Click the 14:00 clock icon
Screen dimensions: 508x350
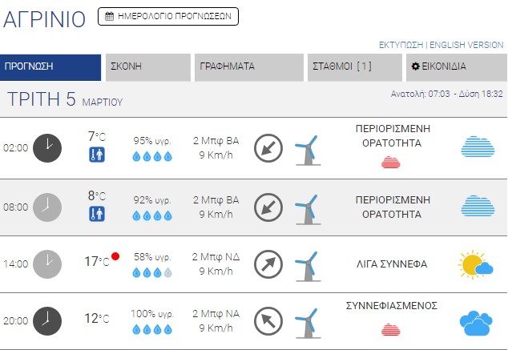(47, 264)
